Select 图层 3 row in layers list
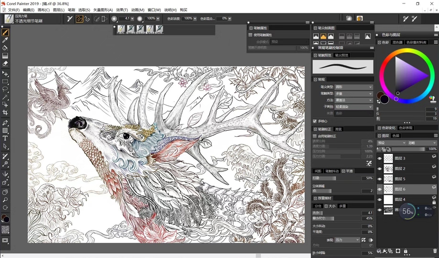Image resolution: width=439 pixels, height=258 pixels. 406,159
